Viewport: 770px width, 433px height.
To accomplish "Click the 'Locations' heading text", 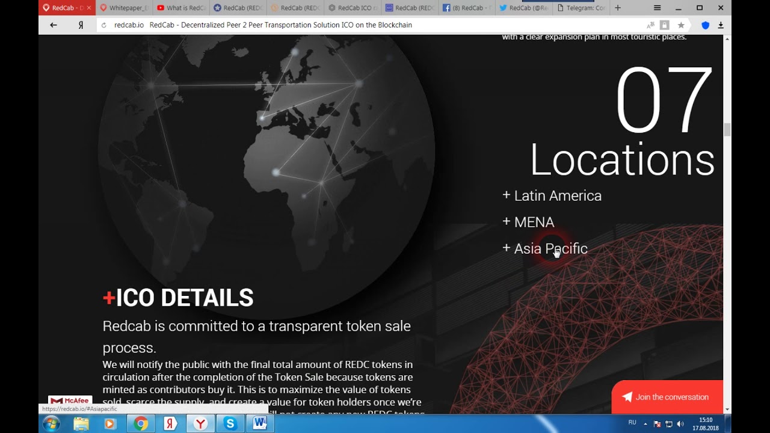I will 622,160.
